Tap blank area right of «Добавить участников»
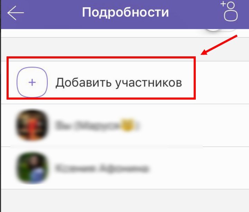Viewport: 249px width, 212px height. coord(222,82)
